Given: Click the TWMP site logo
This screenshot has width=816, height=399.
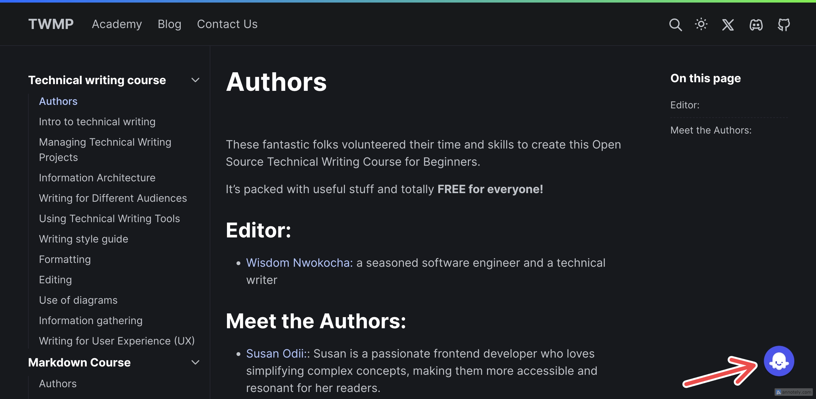Looking at the screenshot, I should (x=51, y=24).
